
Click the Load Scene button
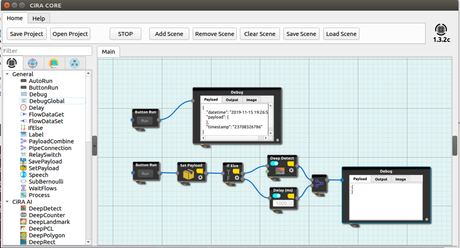pyautogui.click(x=341, y=34)
